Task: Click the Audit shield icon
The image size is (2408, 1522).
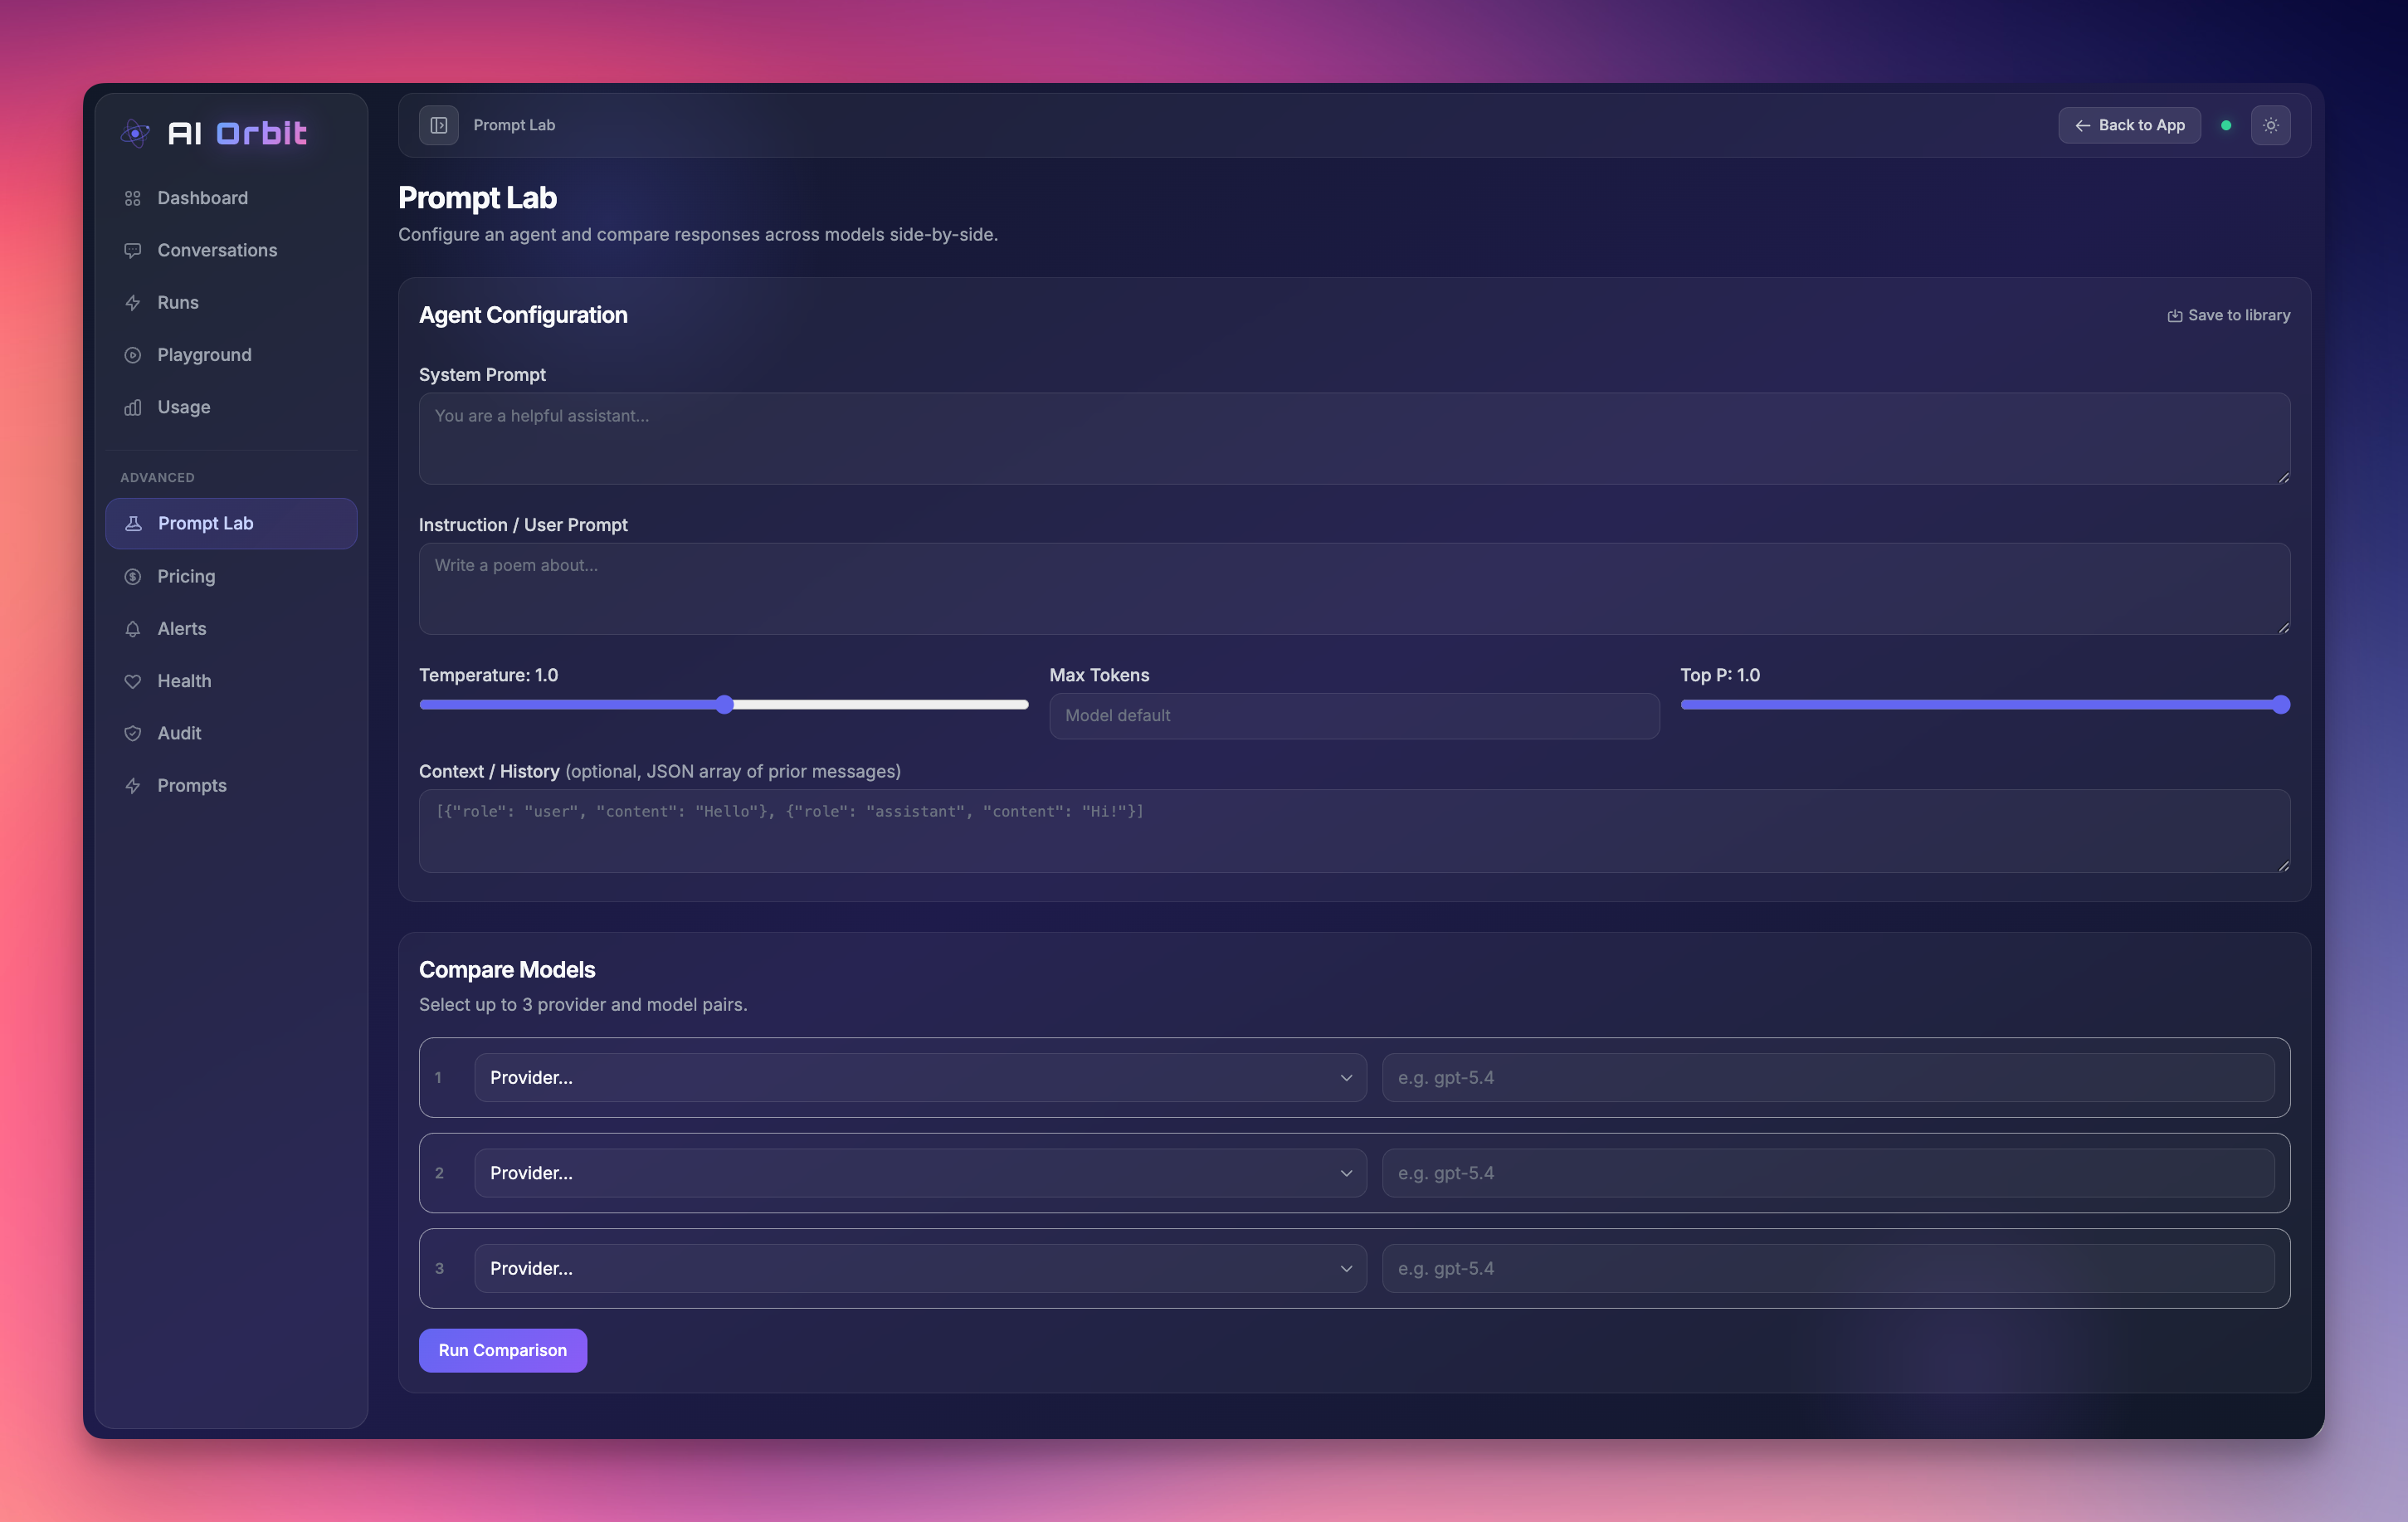Action: coord(132,733)
